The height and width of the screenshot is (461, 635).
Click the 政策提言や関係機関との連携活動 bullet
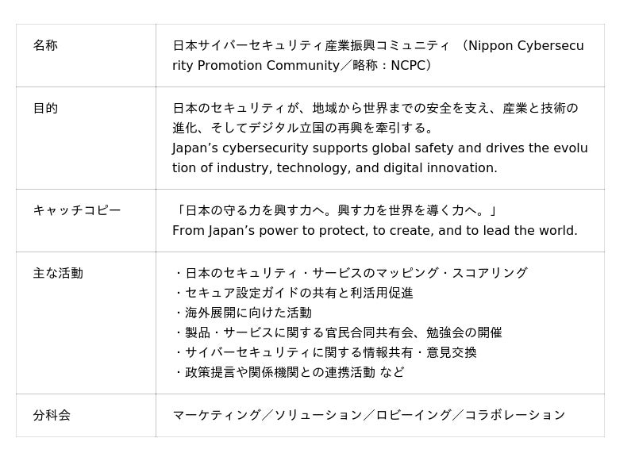(x=288, y=373)
